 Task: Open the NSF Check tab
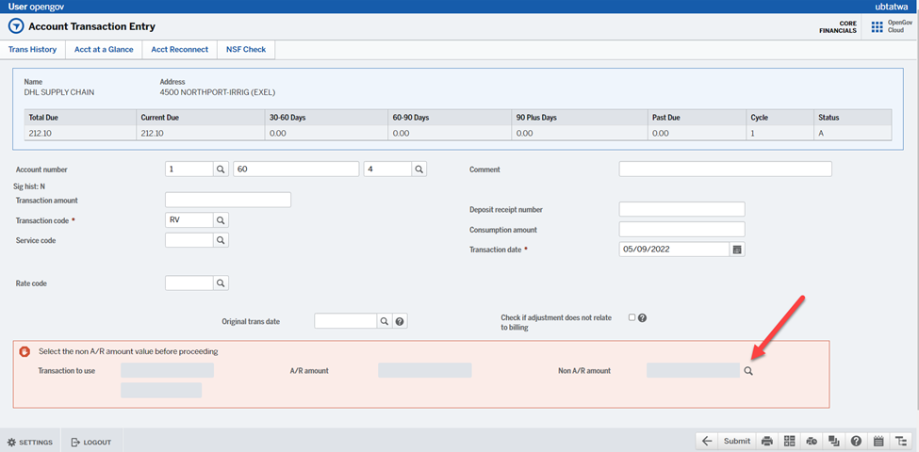pyautogui.click(x=246, y=50)
